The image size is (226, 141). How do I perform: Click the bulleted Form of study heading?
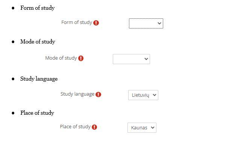[x=38, y=8]
